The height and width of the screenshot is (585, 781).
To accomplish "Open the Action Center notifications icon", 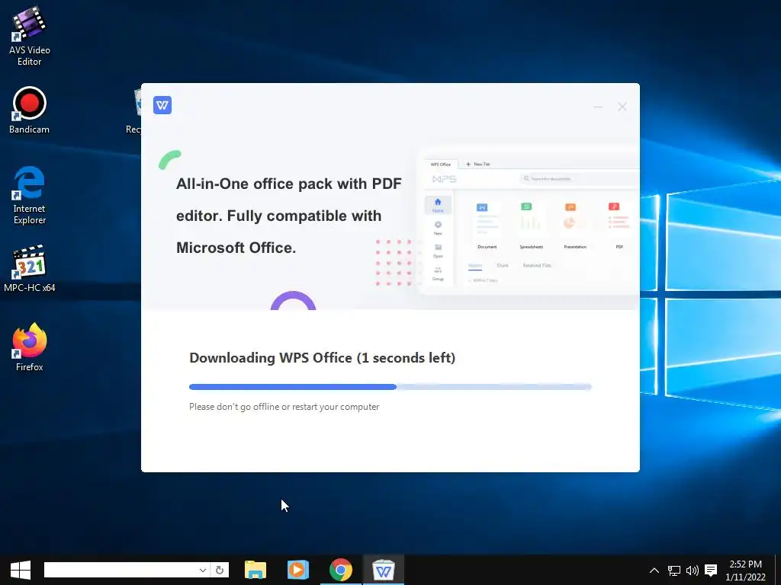I will (711, 570).
